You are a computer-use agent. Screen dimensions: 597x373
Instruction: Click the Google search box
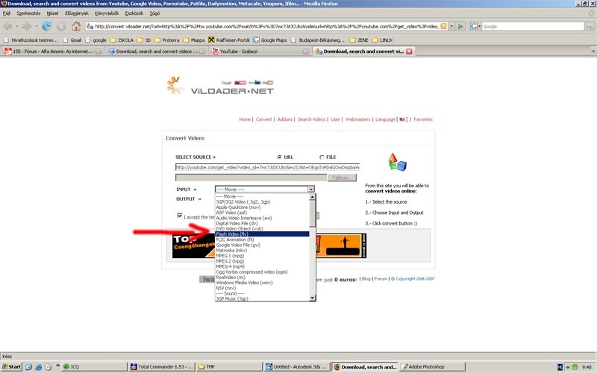[x=533, y=26]
